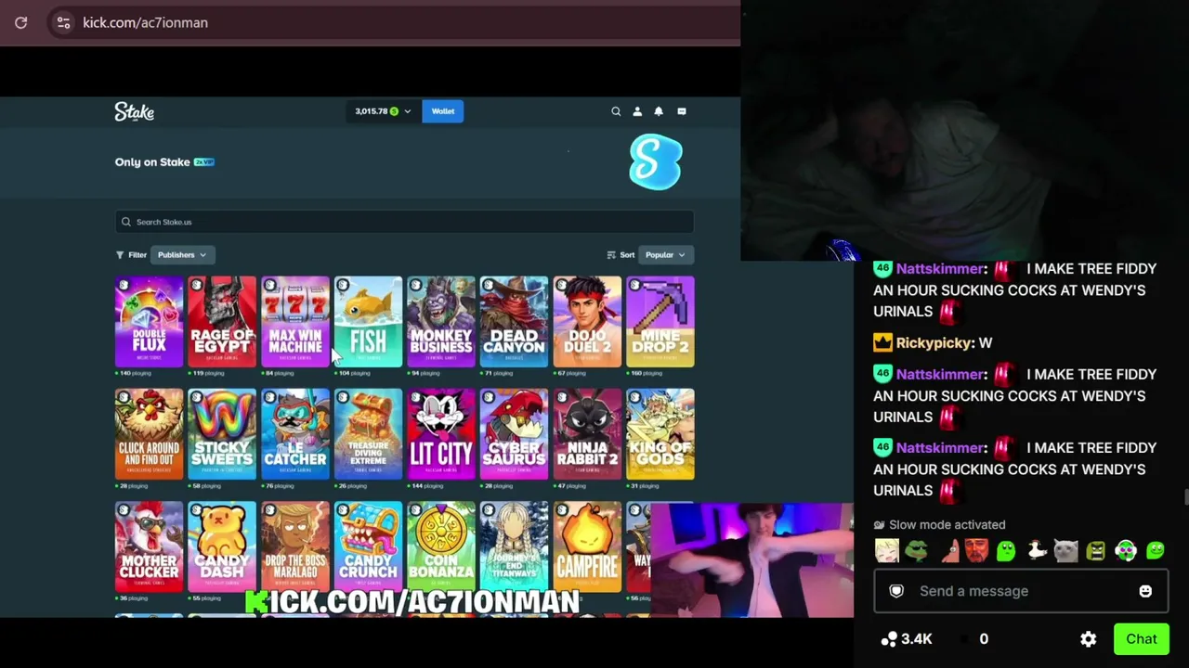Select the Fish game tile
This screenshot has width=1189, height=668.
[368, 322]
